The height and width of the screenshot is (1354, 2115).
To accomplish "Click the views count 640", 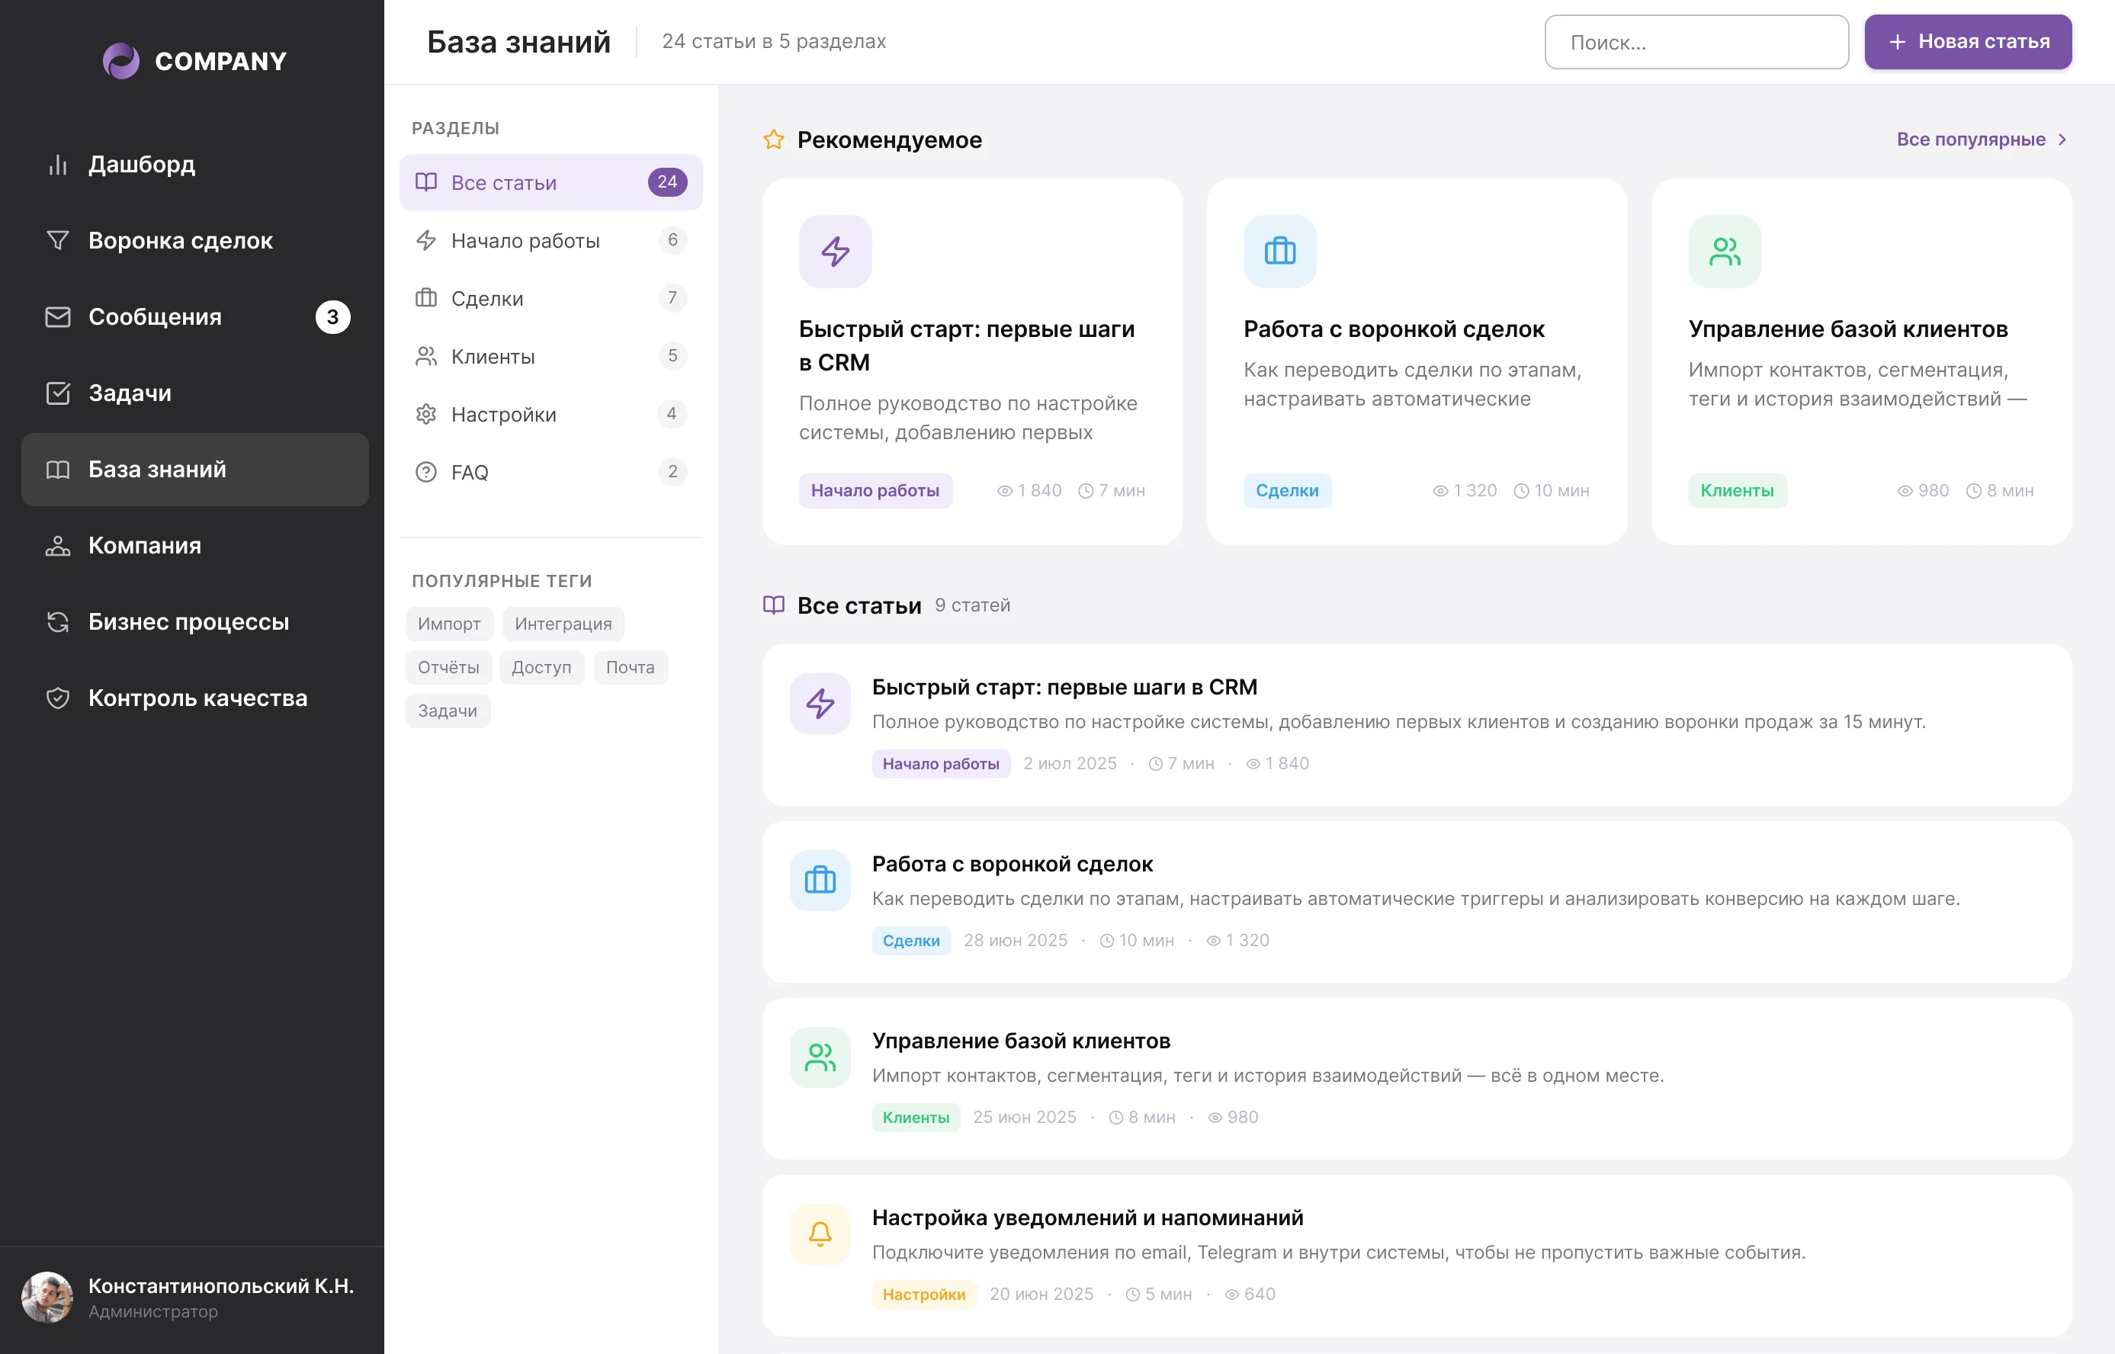I will click(1250, 1293).
